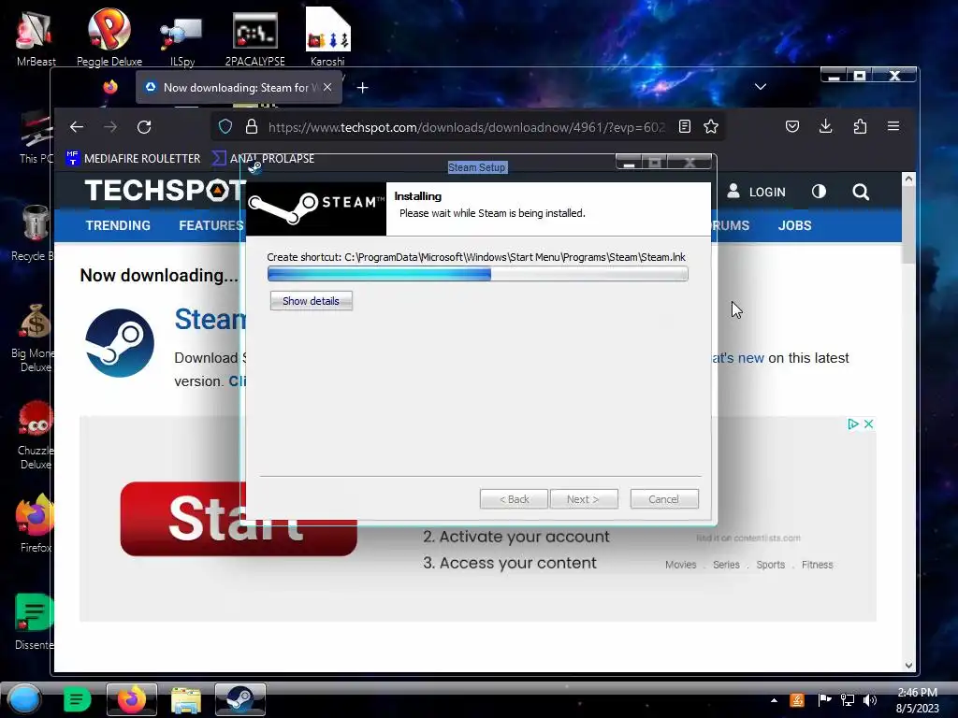Click the "what's new" link on TechSpot
This screenshot has width=958, height=718.
tap(738, 358)
